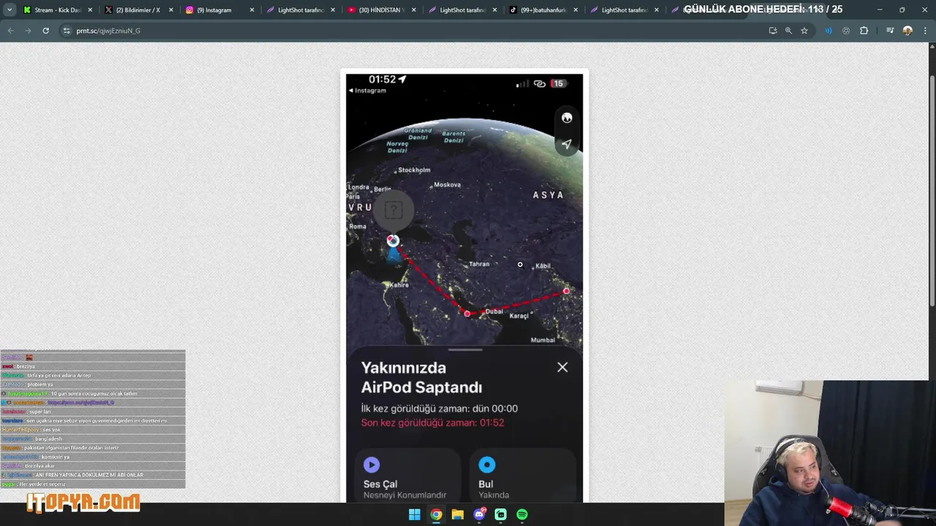Click the red route marker east of Kabil

(566, 291)
